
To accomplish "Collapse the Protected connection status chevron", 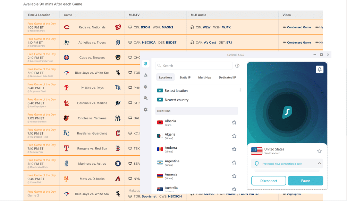I will click(x=319, y=164).
